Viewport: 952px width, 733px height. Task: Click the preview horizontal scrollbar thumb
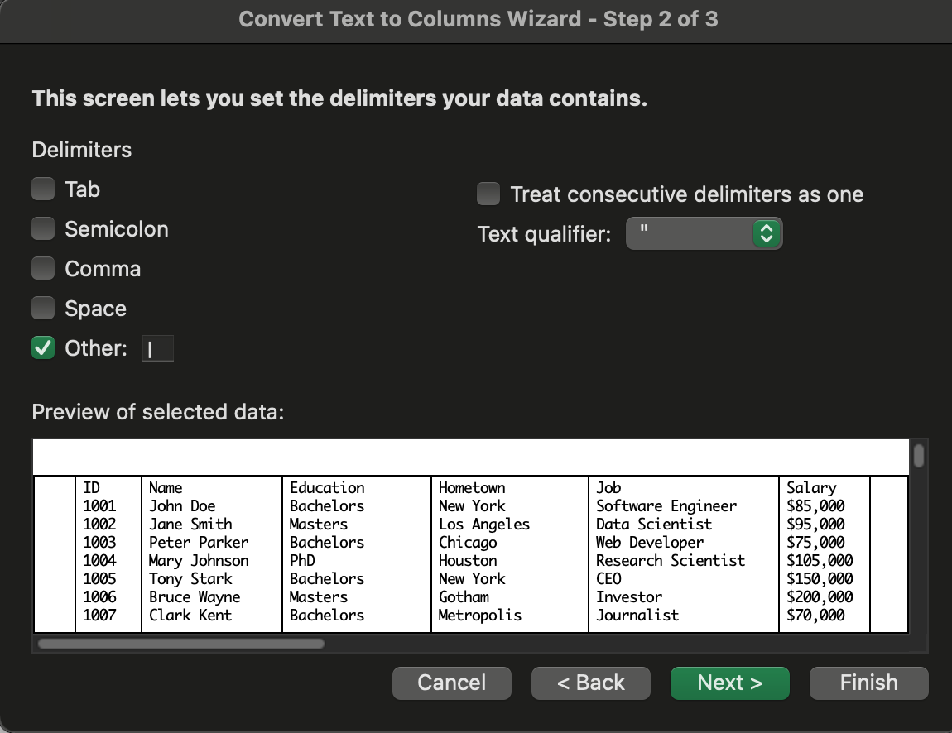[x=181, y=643]
